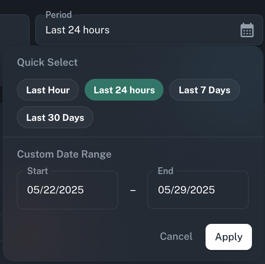Click the End field label

165,171
